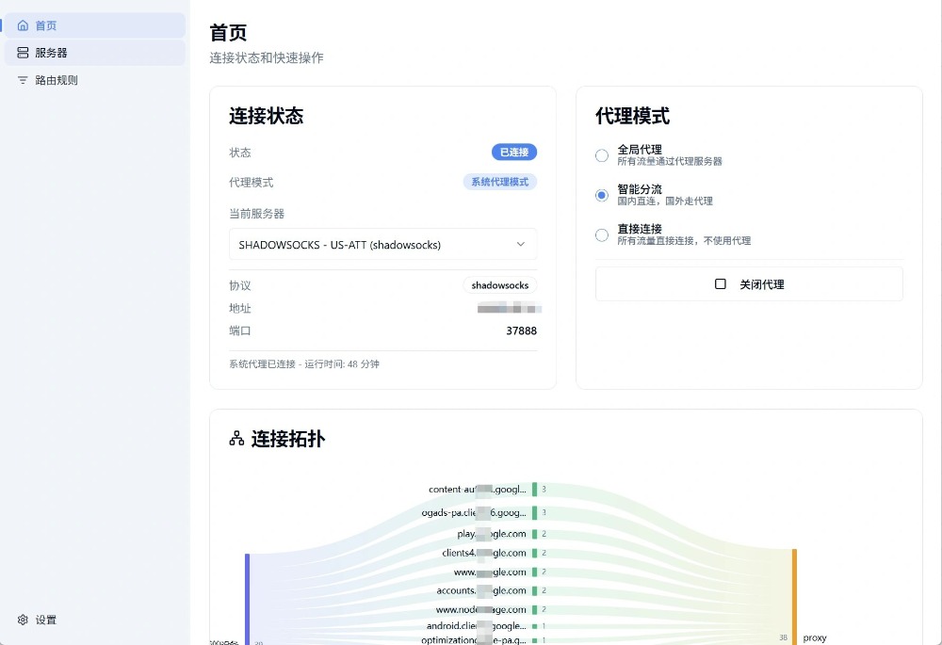Select the 智能分流 radio option
The height and width of the screenshot is (645, 942).
point(602,195)
